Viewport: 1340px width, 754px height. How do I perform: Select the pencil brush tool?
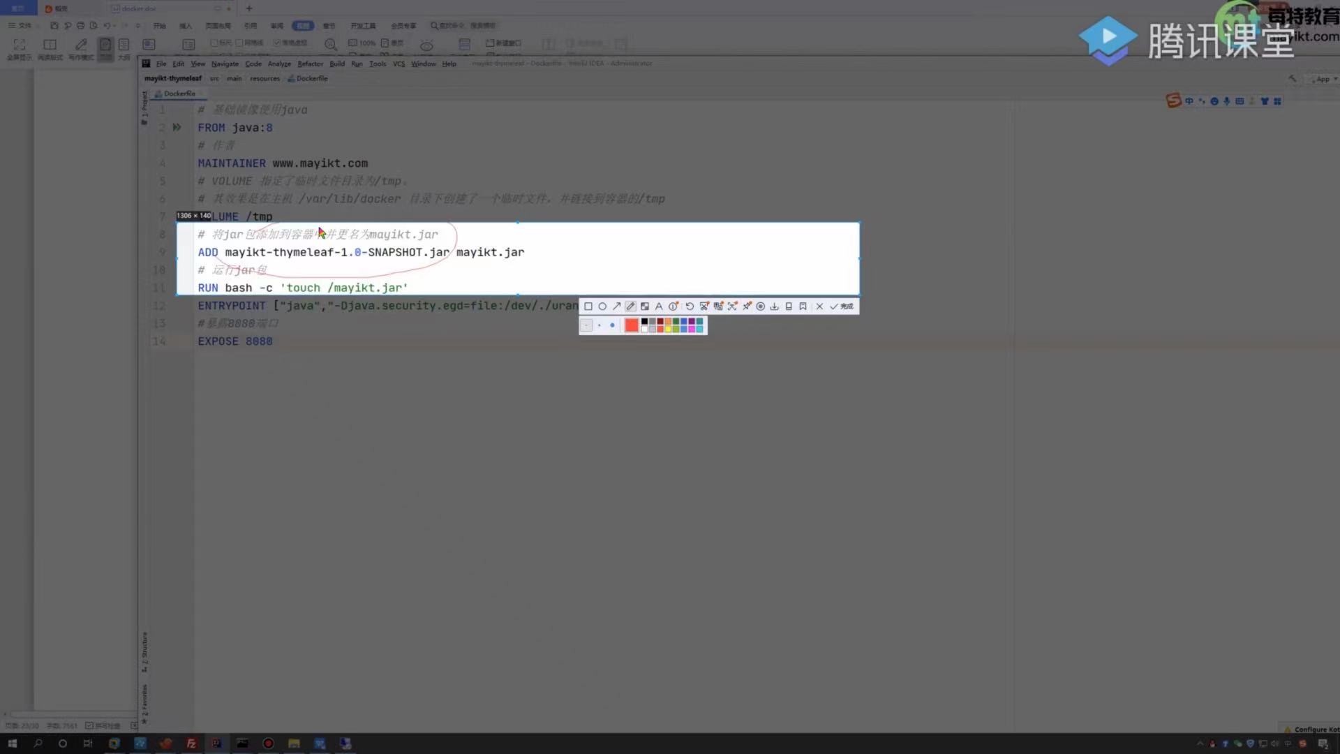(631, 306)
